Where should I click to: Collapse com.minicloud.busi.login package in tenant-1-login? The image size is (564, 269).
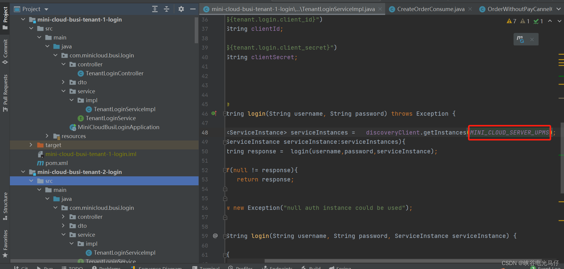(55, 55)
